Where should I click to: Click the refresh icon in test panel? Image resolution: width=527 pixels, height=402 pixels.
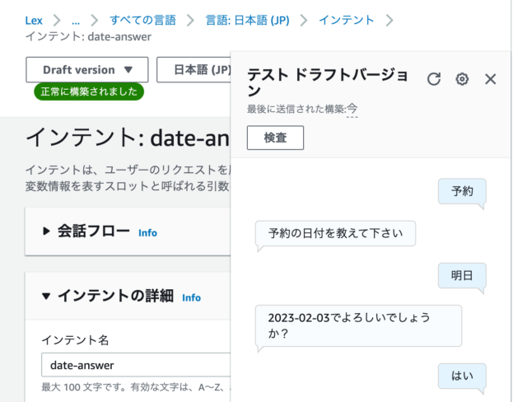click(434, 79)
